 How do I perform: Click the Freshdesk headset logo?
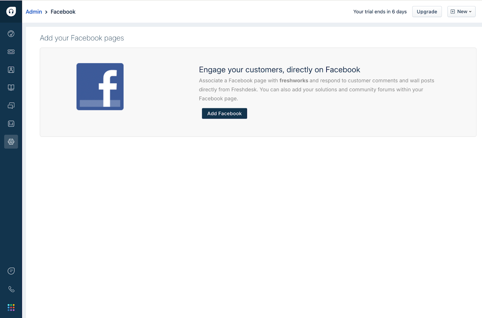11,11
